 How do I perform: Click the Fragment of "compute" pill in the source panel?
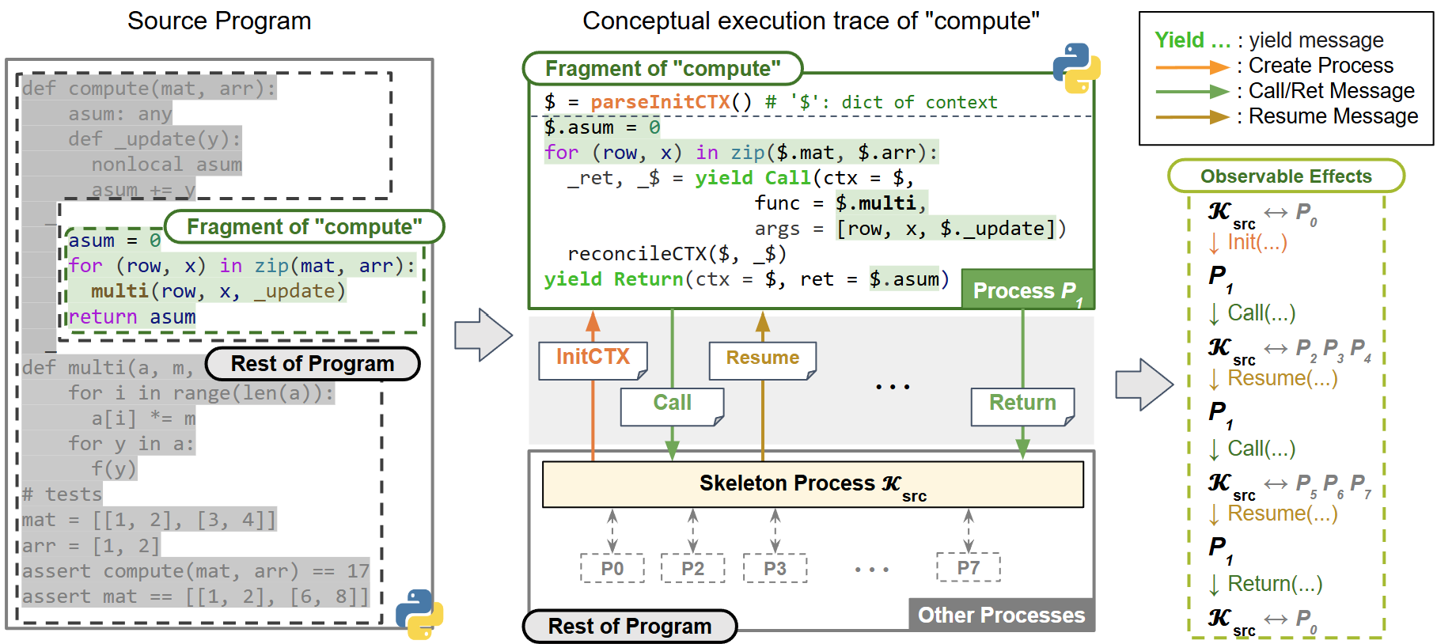pos(305,227)
